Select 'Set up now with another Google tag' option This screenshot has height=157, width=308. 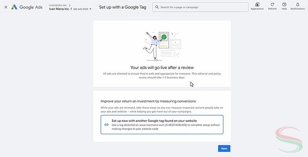162,125
